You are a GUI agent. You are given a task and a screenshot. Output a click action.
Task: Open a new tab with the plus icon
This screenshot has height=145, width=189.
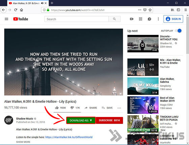pos(52,3)
